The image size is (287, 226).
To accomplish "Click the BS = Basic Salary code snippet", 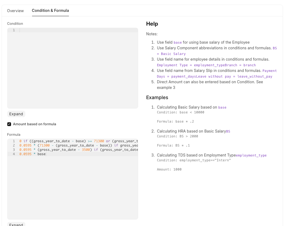I will (217, 51).
